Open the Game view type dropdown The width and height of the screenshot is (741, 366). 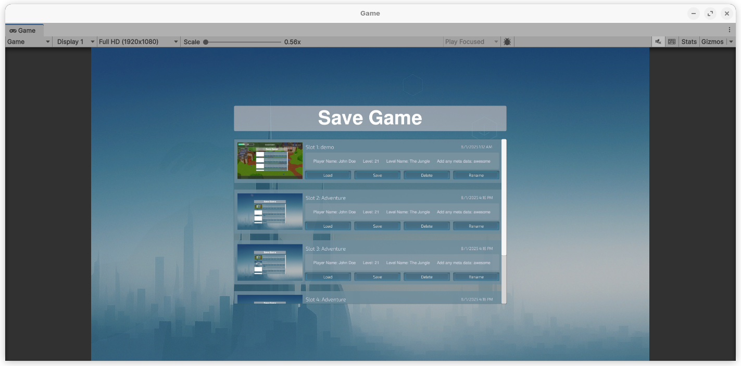pos(29,42)
